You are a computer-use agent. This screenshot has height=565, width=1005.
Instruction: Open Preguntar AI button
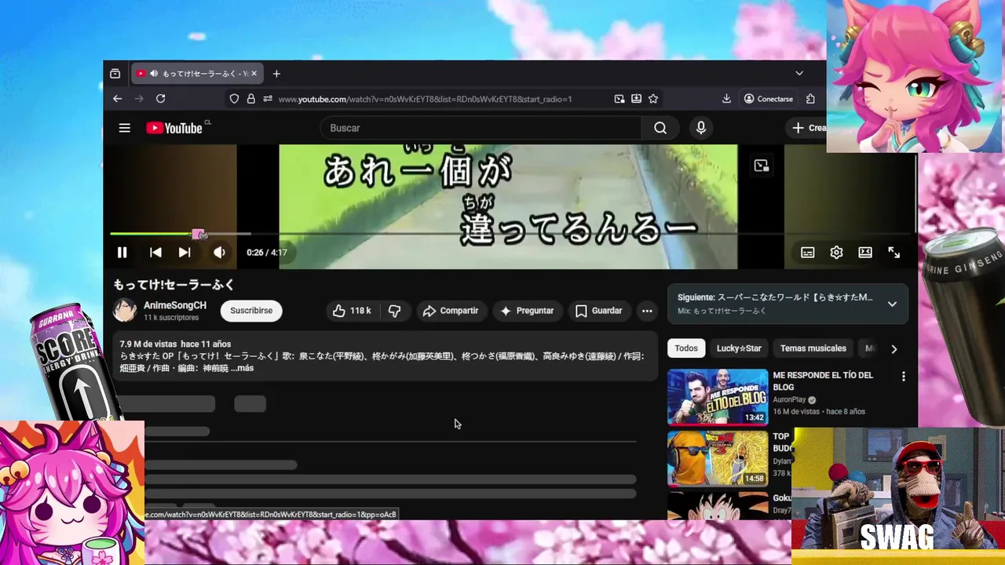point(527,311)
